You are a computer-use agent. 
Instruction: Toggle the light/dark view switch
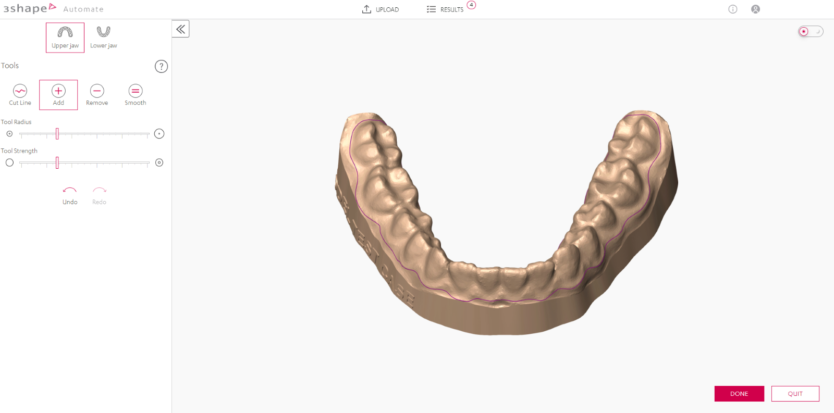(x=811, y=32)
